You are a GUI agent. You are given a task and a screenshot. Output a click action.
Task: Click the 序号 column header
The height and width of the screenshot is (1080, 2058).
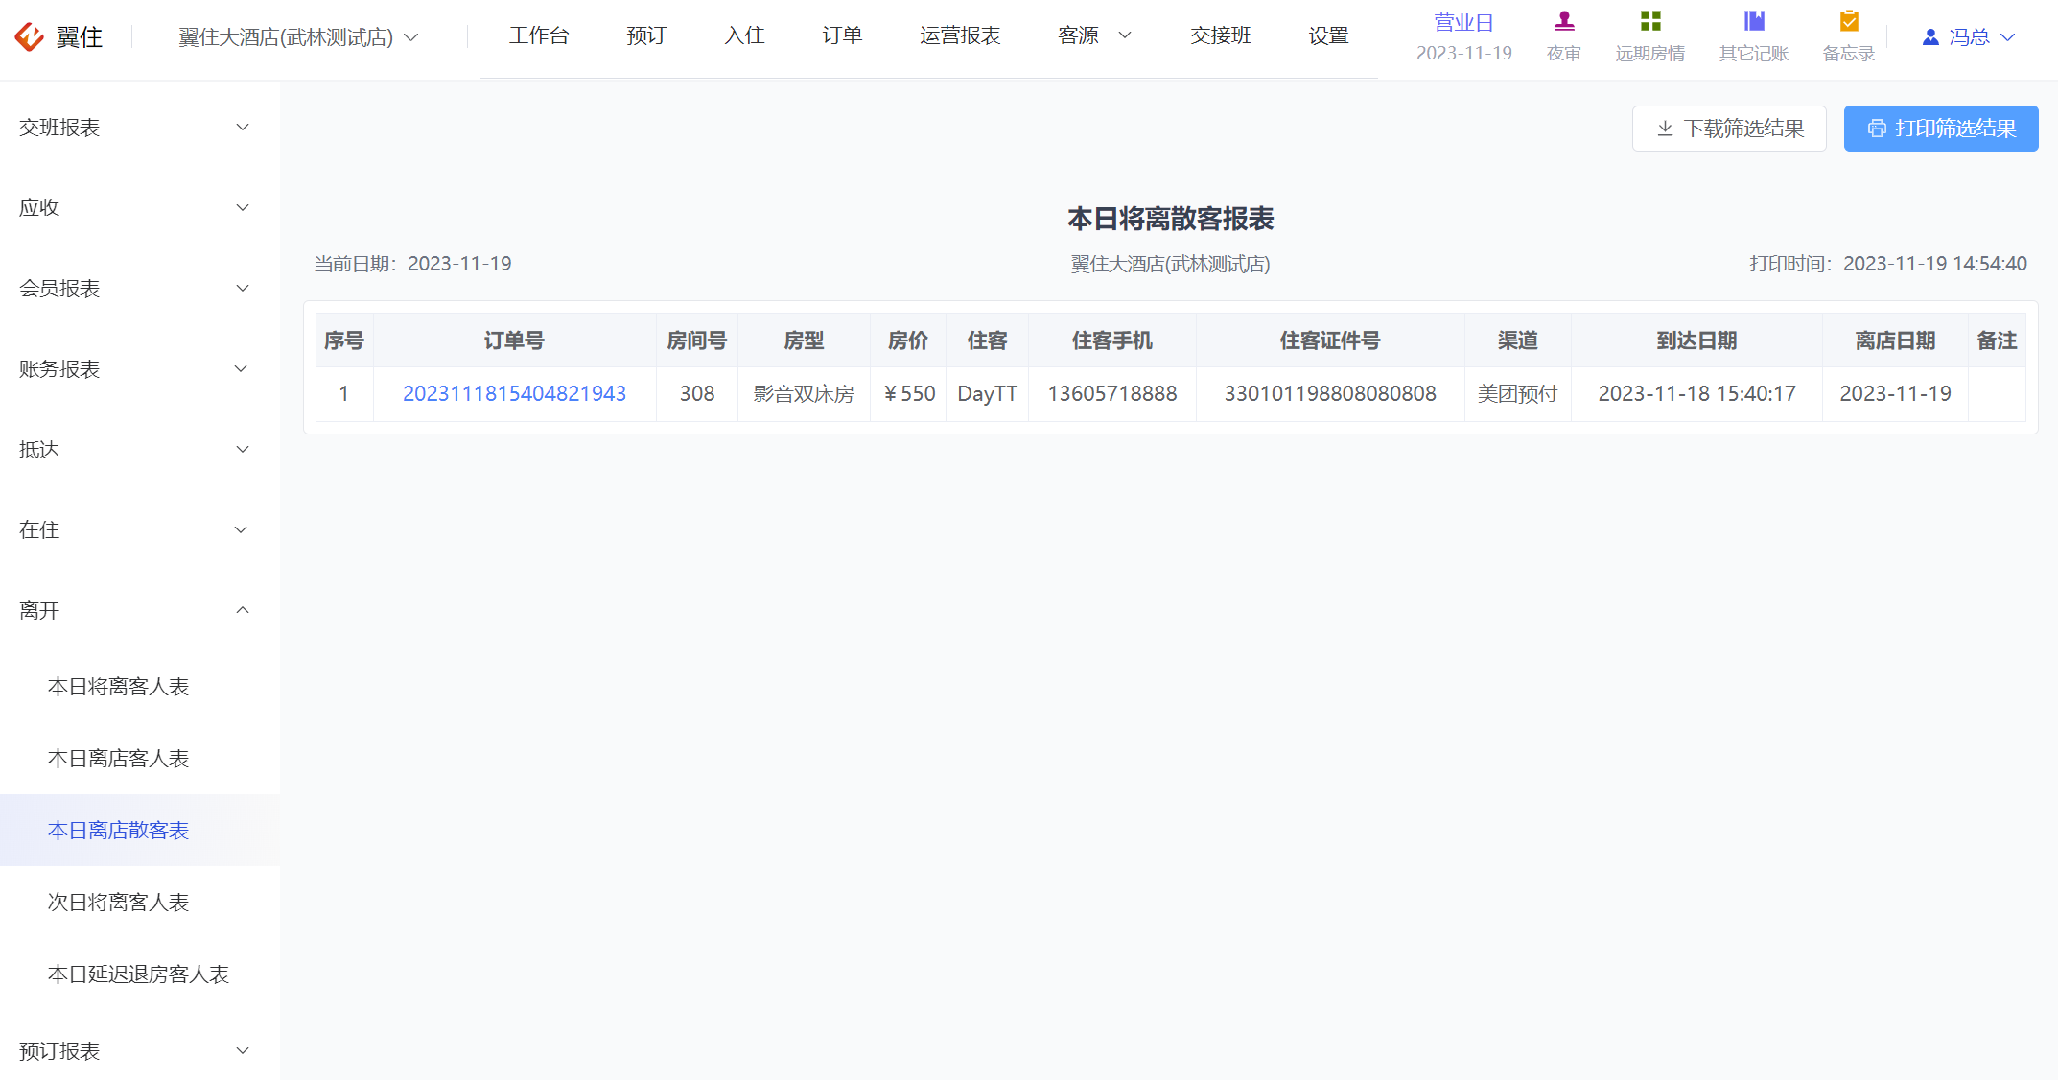pos(344,340)
